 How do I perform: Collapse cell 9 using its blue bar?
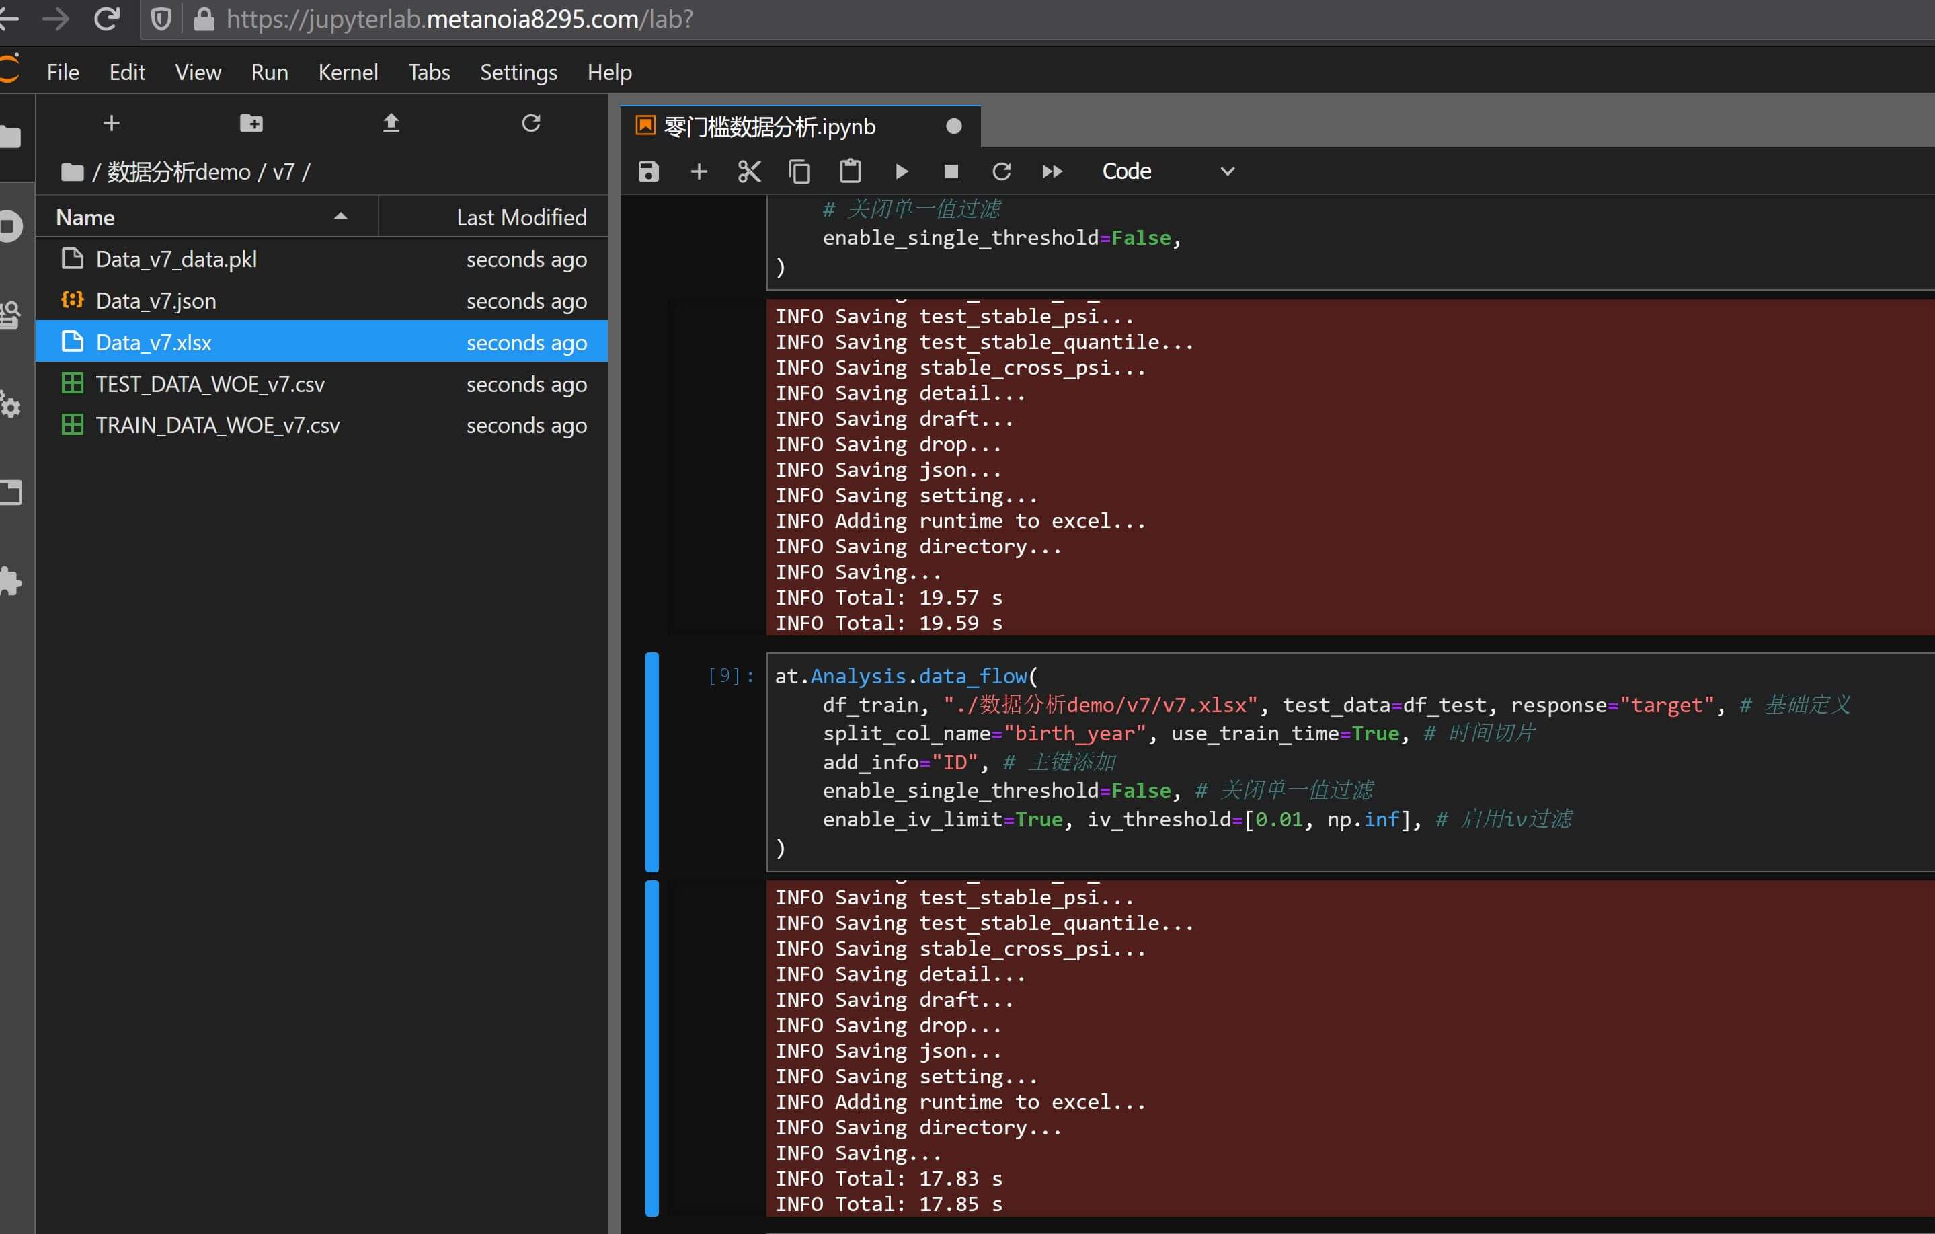point(651,761)
